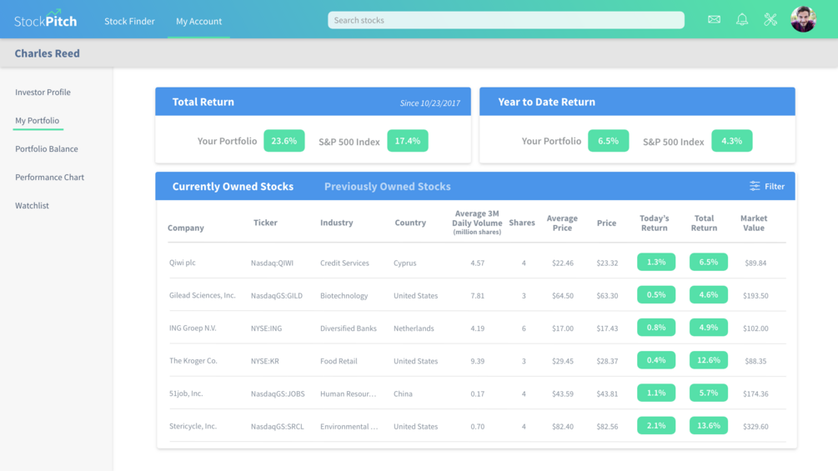
Task: Click the tools settings icon
Action: [x=770, y=20]
